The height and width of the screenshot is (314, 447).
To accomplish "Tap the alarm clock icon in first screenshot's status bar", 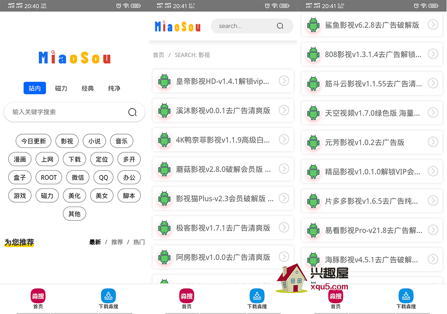I will [x=118, y=6].
